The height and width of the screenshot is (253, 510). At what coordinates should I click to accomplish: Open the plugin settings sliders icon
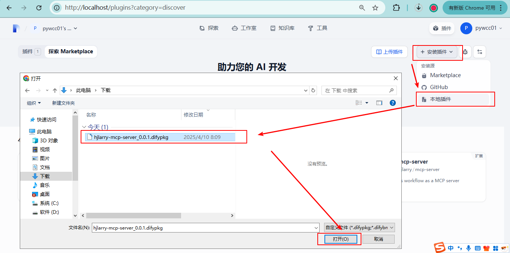(x=480, y=52)
